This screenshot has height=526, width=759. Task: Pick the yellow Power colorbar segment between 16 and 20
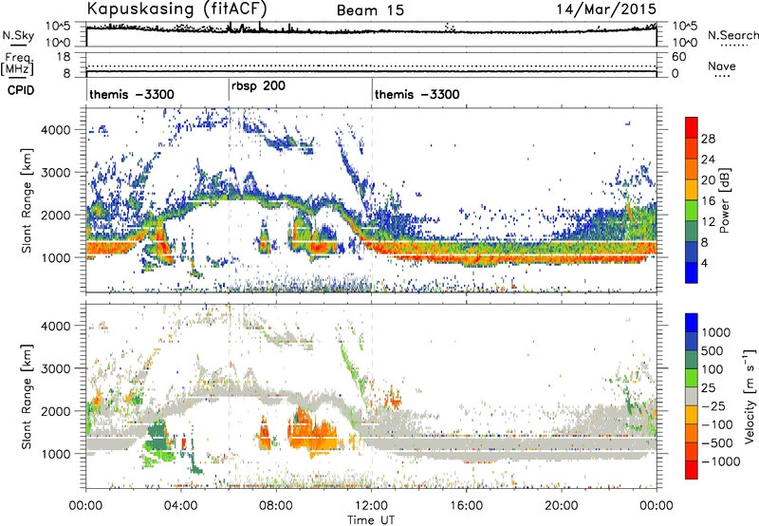(x=692, y=190)
